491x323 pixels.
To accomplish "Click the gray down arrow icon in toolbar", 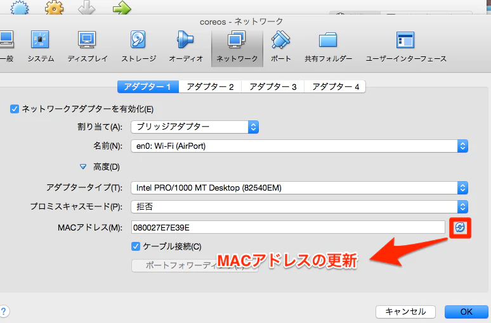I will click(87, 7).
